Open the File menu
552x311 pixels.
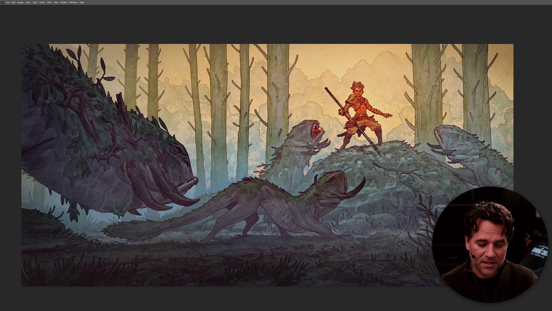(8, 2)
